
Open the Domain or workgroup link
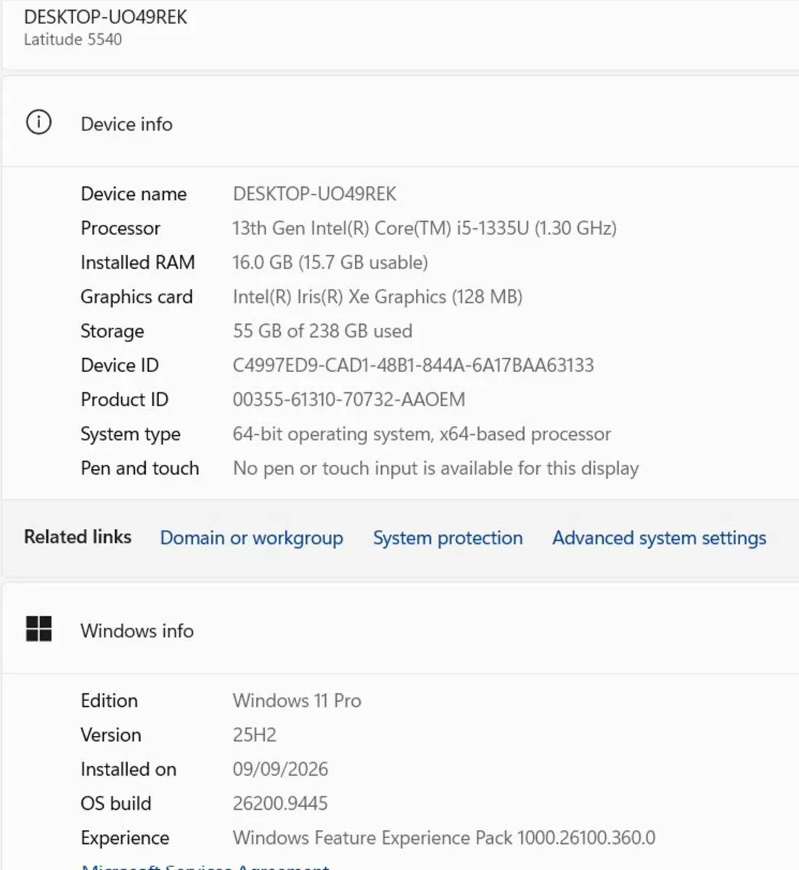pos(251,538)
